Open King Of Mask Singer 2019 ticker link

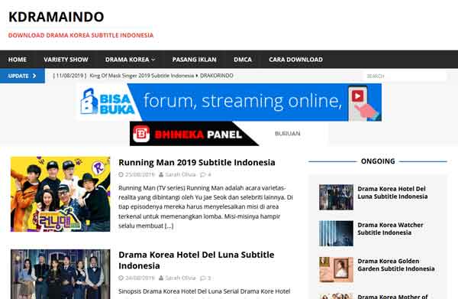pos(161,76)
